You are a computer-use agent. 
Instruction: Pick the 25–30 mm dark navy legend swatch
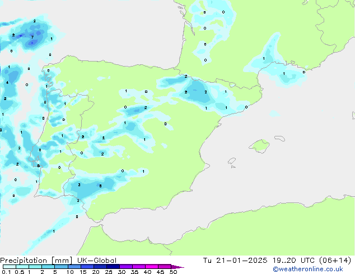[x=113, y=267]
